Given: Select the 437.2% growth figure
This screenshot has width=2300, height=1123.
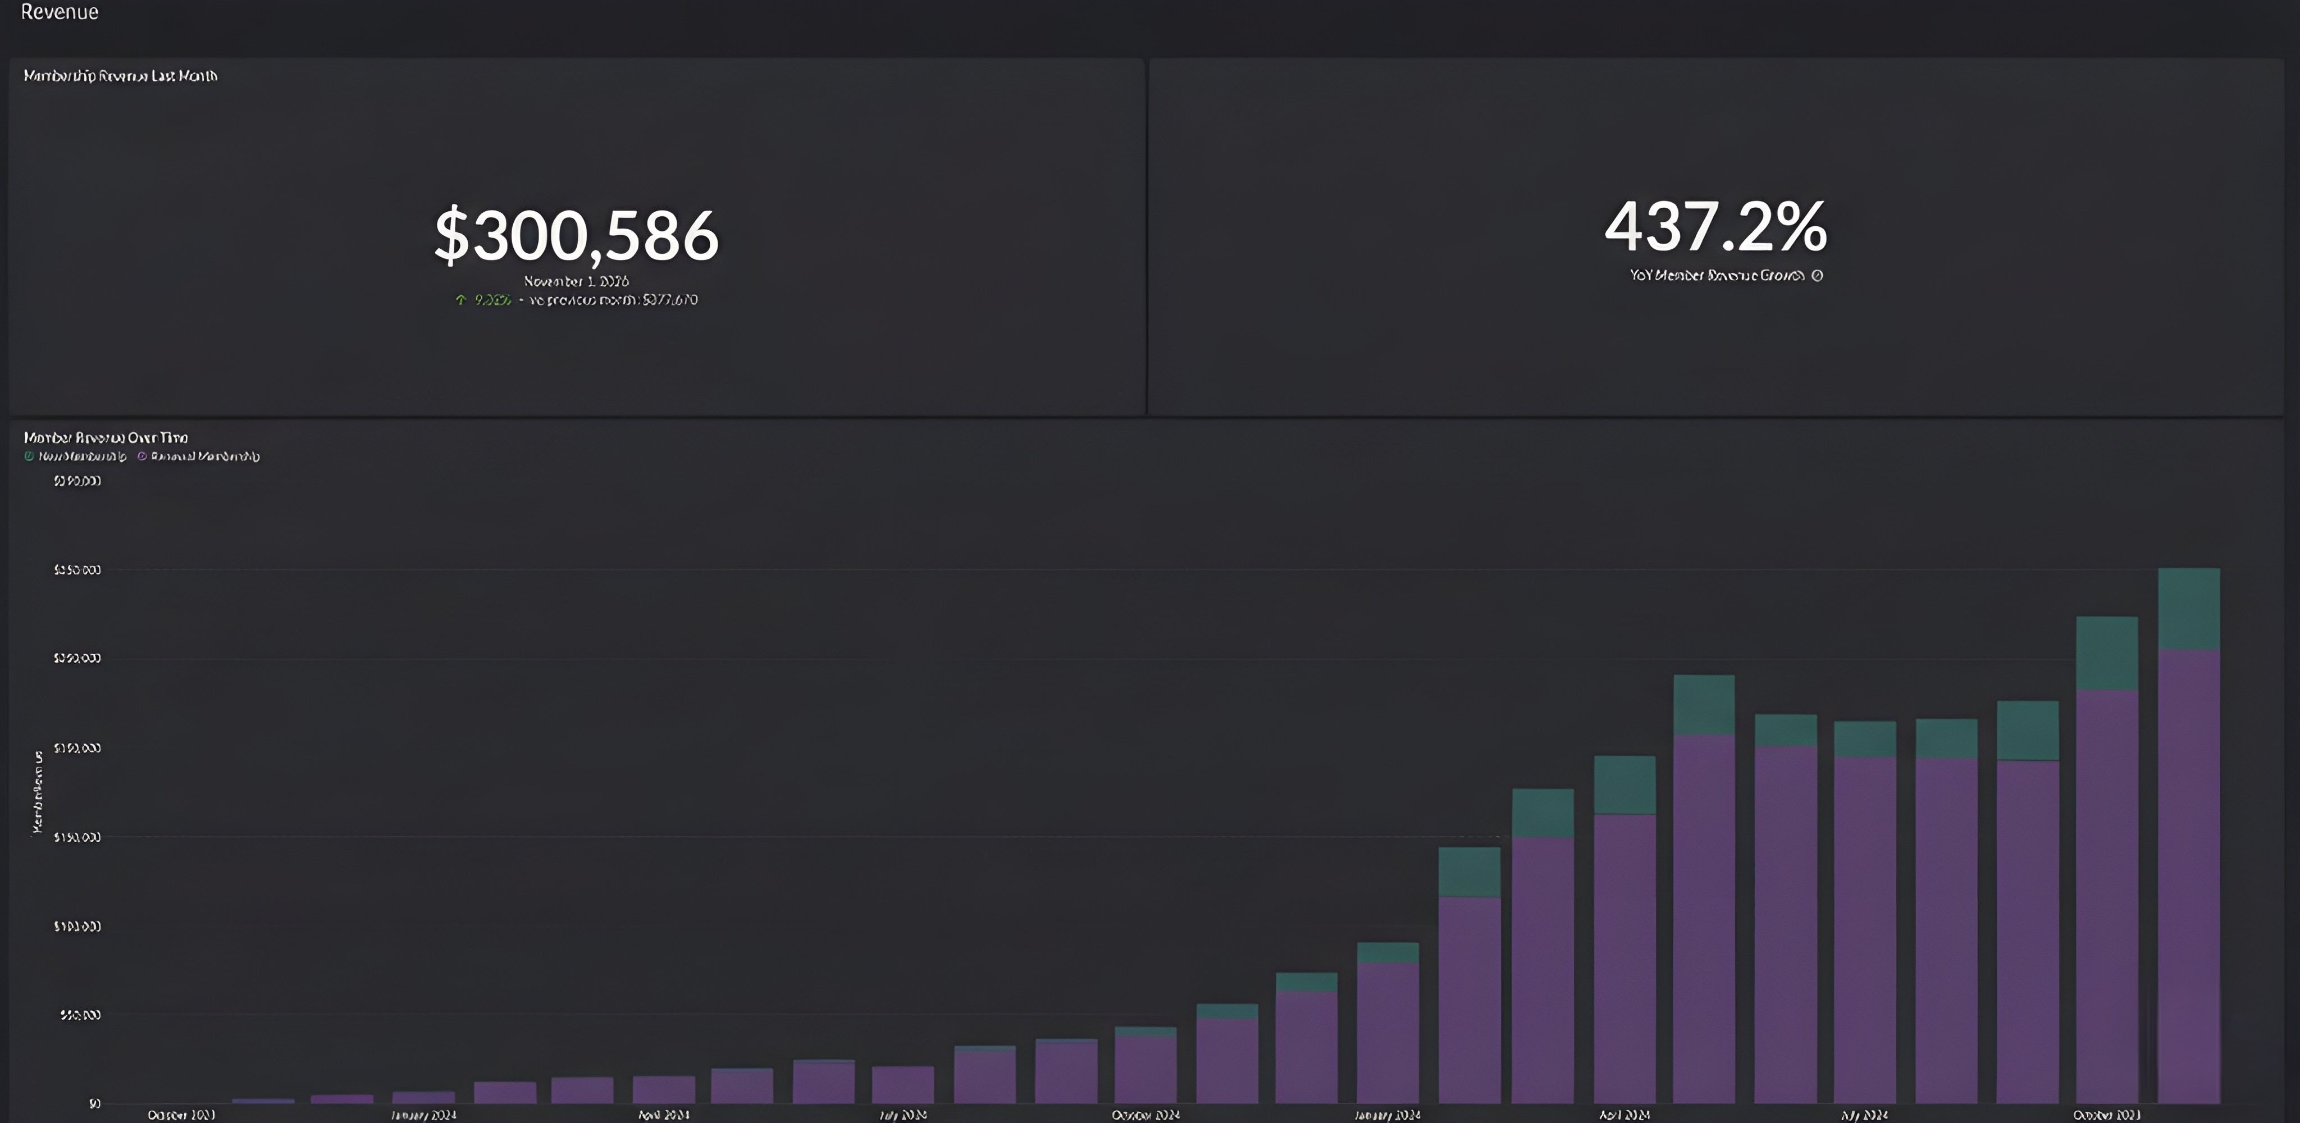Looking at the screenshot, I should click(1715, 227).
